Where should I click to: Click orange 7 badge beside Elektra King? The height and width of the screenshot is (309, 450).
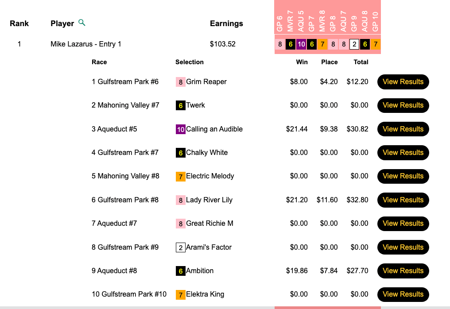coord(180,294)
